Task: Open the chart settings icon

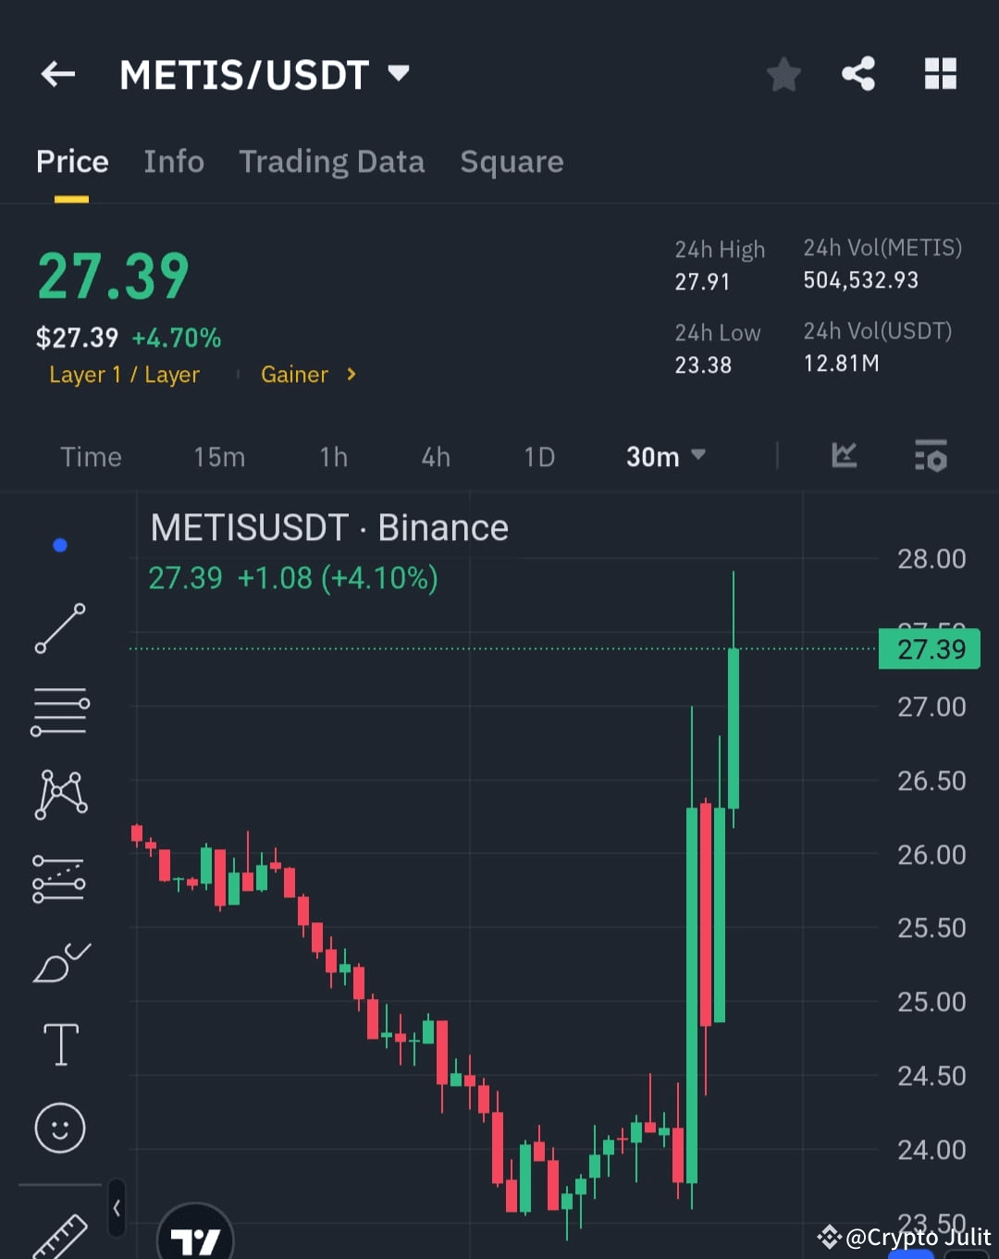Action: (931, 456)
